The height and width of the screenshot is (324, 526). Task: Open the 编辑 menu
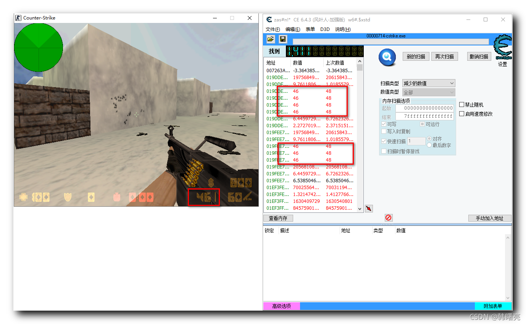point(293,29)
